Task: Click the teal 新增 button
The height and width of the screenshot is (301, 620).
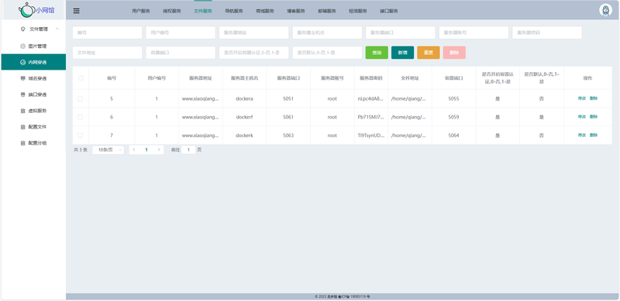Action: coord(402,53)
